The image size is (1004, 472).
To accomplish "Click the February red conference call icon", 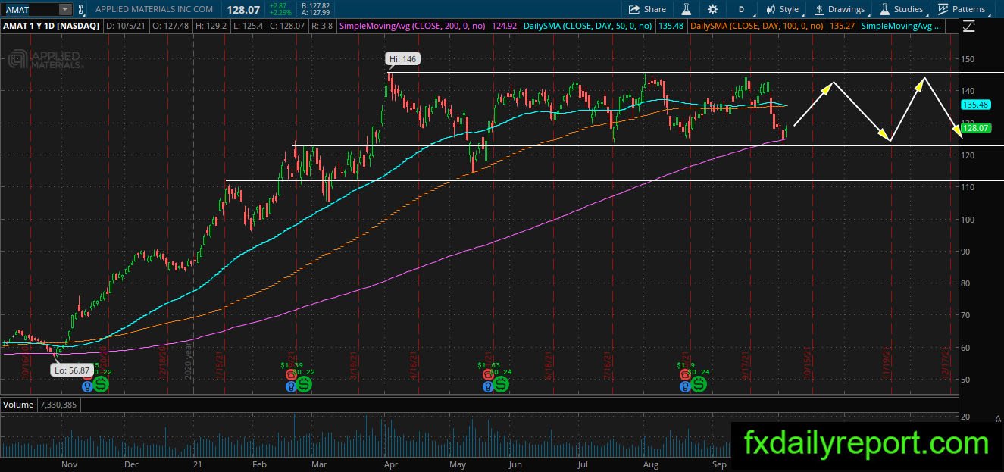I will (290, 374).
